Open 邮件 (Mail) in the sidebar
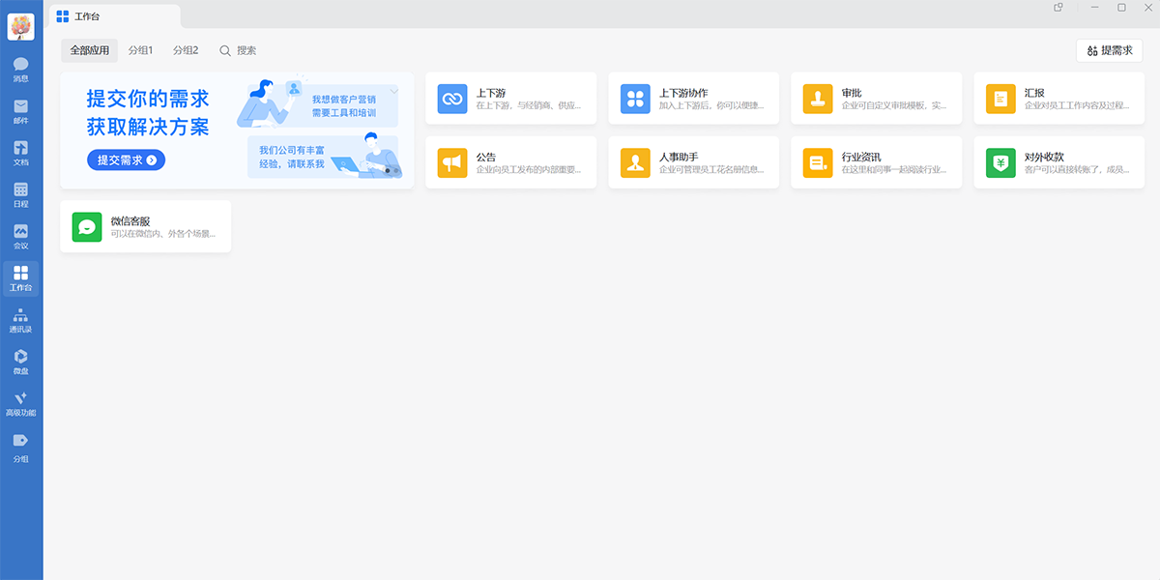 pyautogui.click(x=21, y=111)
